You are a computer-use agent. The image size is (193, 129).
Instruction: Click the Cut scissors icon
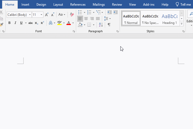pos(1,12)
